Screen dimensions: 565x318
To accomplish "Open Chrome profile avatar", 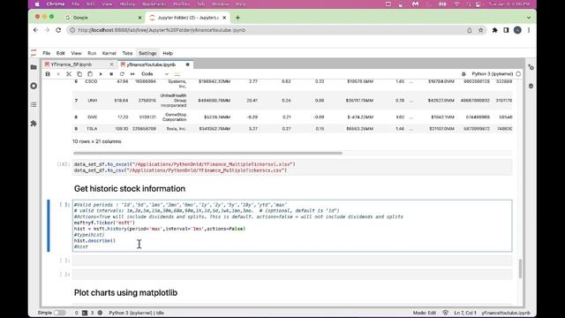I will tap(517, 30).
